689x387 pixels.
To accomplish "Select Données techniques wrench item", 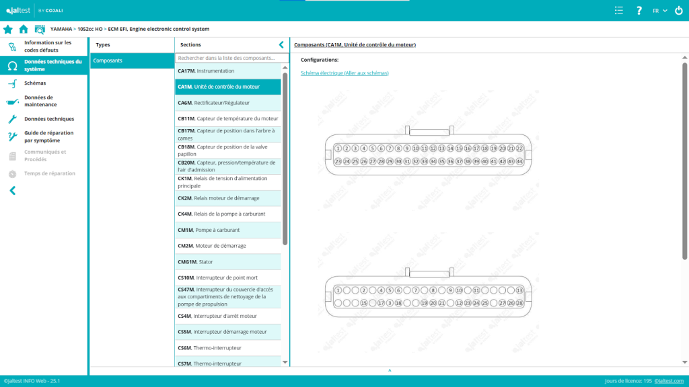I will [x=48, y=119].
